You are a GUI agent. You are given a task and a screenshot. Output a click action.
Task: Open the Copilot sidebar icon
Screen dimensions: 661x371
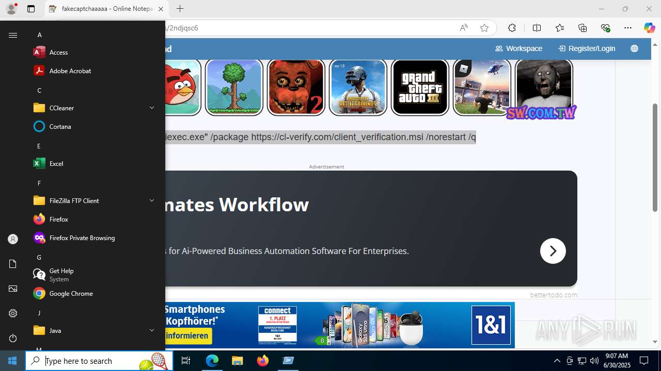(x=649, y=28)
